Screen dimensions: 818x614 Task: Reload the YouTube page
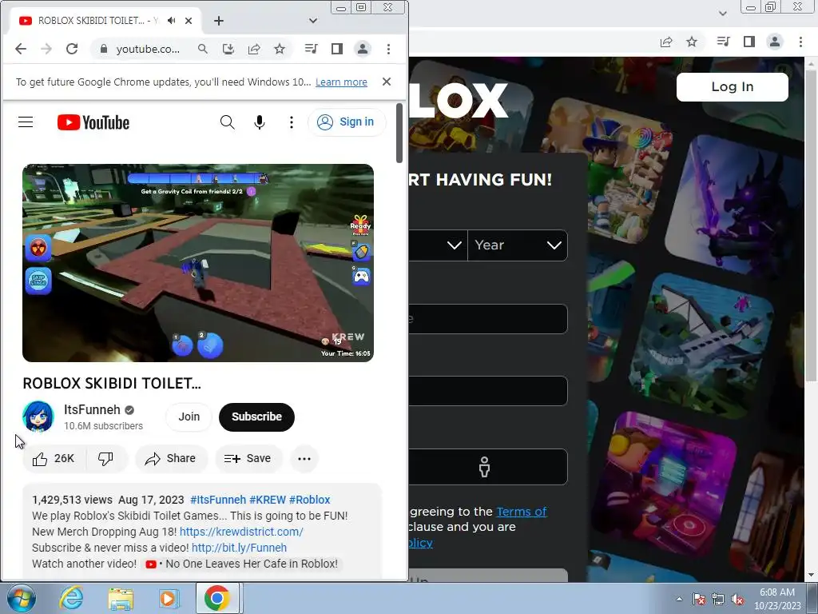[72, 49]
